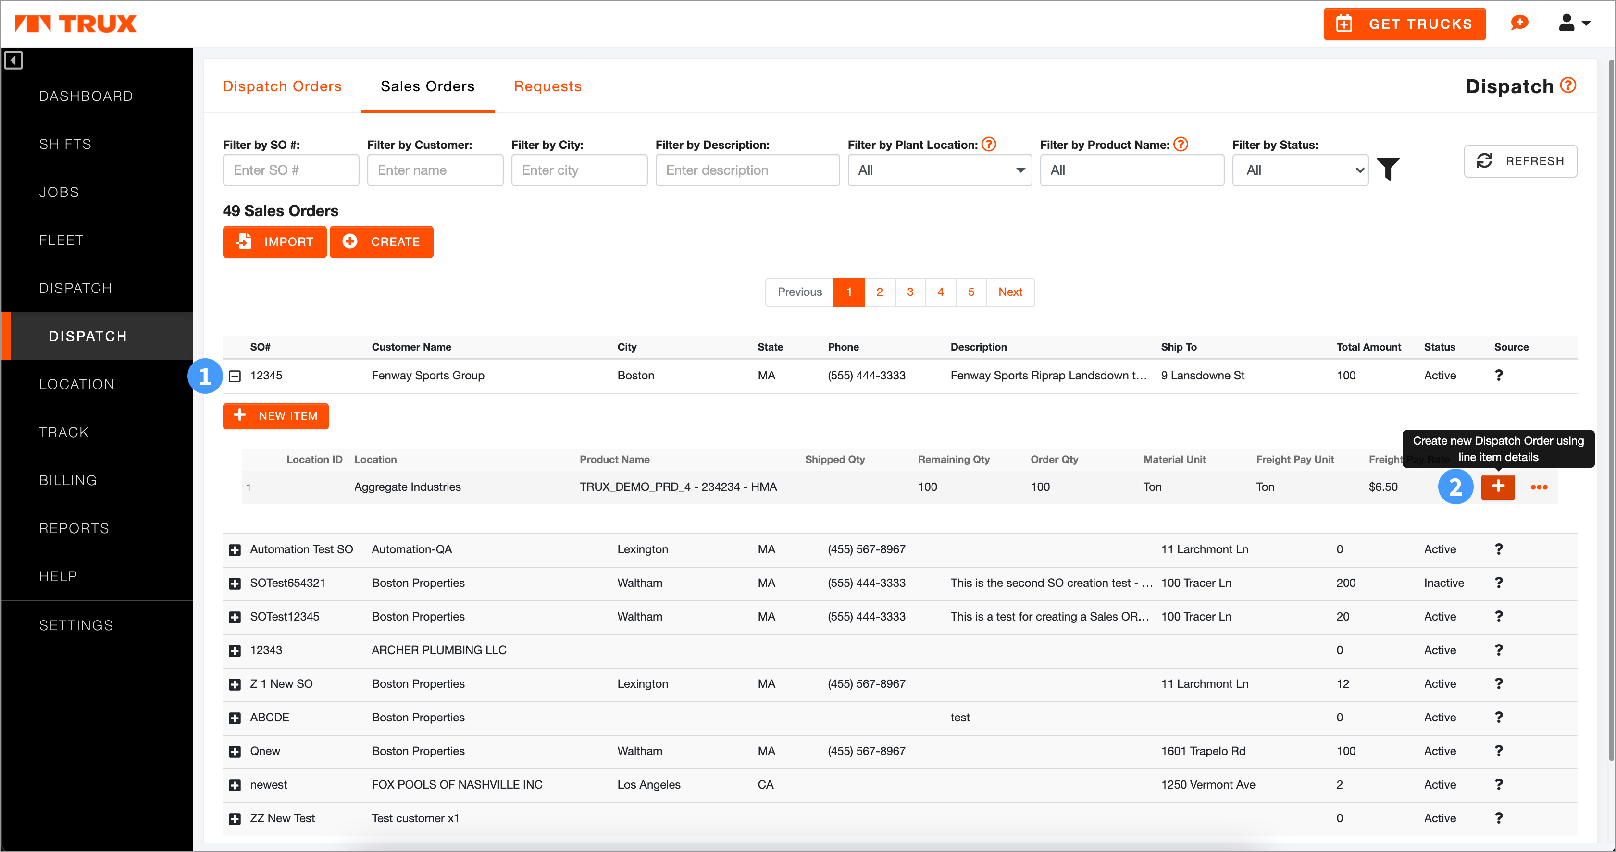Collapse the sidebar with the arrow icon
The width and height of the screenshot is (1616, 852).
[13, 60]
